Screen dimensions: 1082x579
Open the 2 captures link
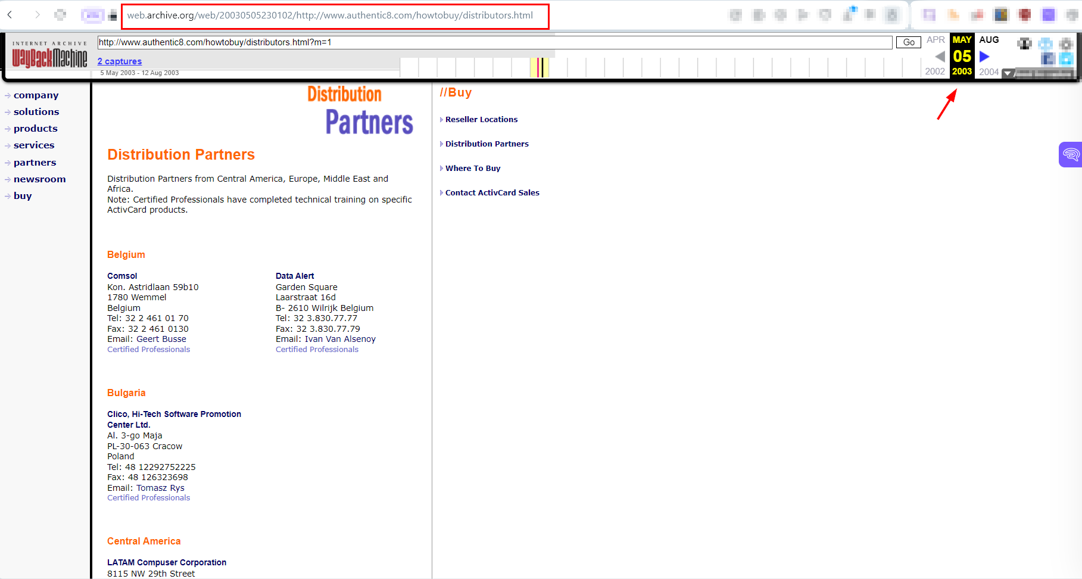[120, 61]
